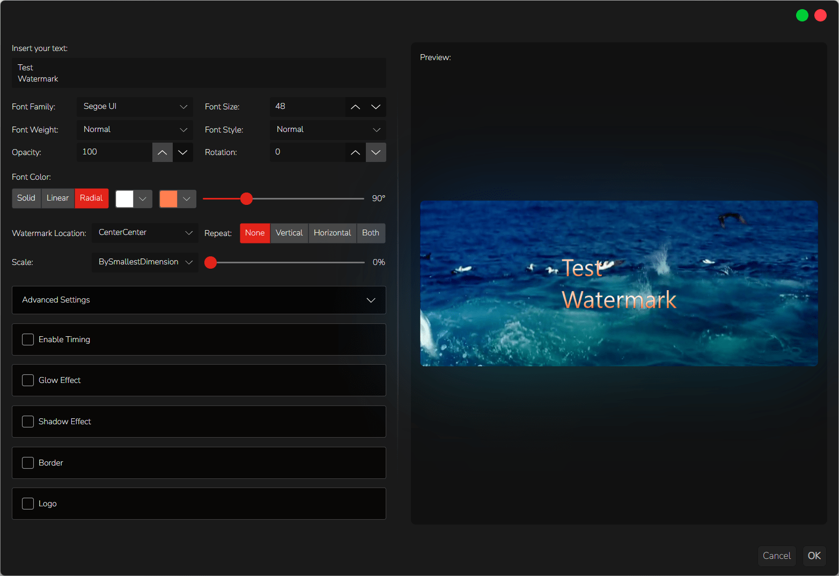This screenshot has height=576, width=839.
Task: Open the Font Family dropdown
Action: (x=135, y=107)
